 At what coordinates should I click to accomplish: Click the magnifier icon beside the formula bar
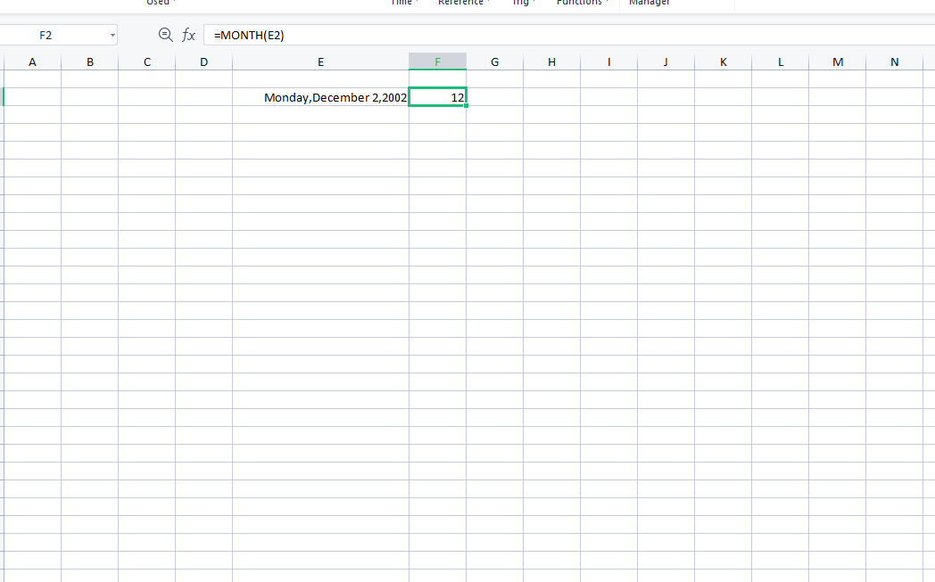(x=165, y=34)
